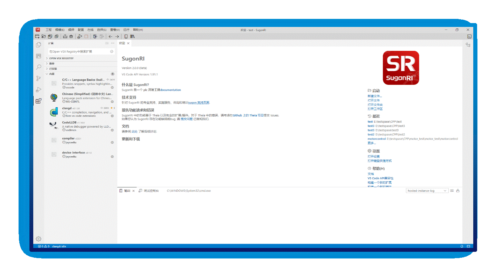Select the clangd extension entry
The height and width of the screenshot is (277, 496).
pyautogui.click(x=81, y=112)
